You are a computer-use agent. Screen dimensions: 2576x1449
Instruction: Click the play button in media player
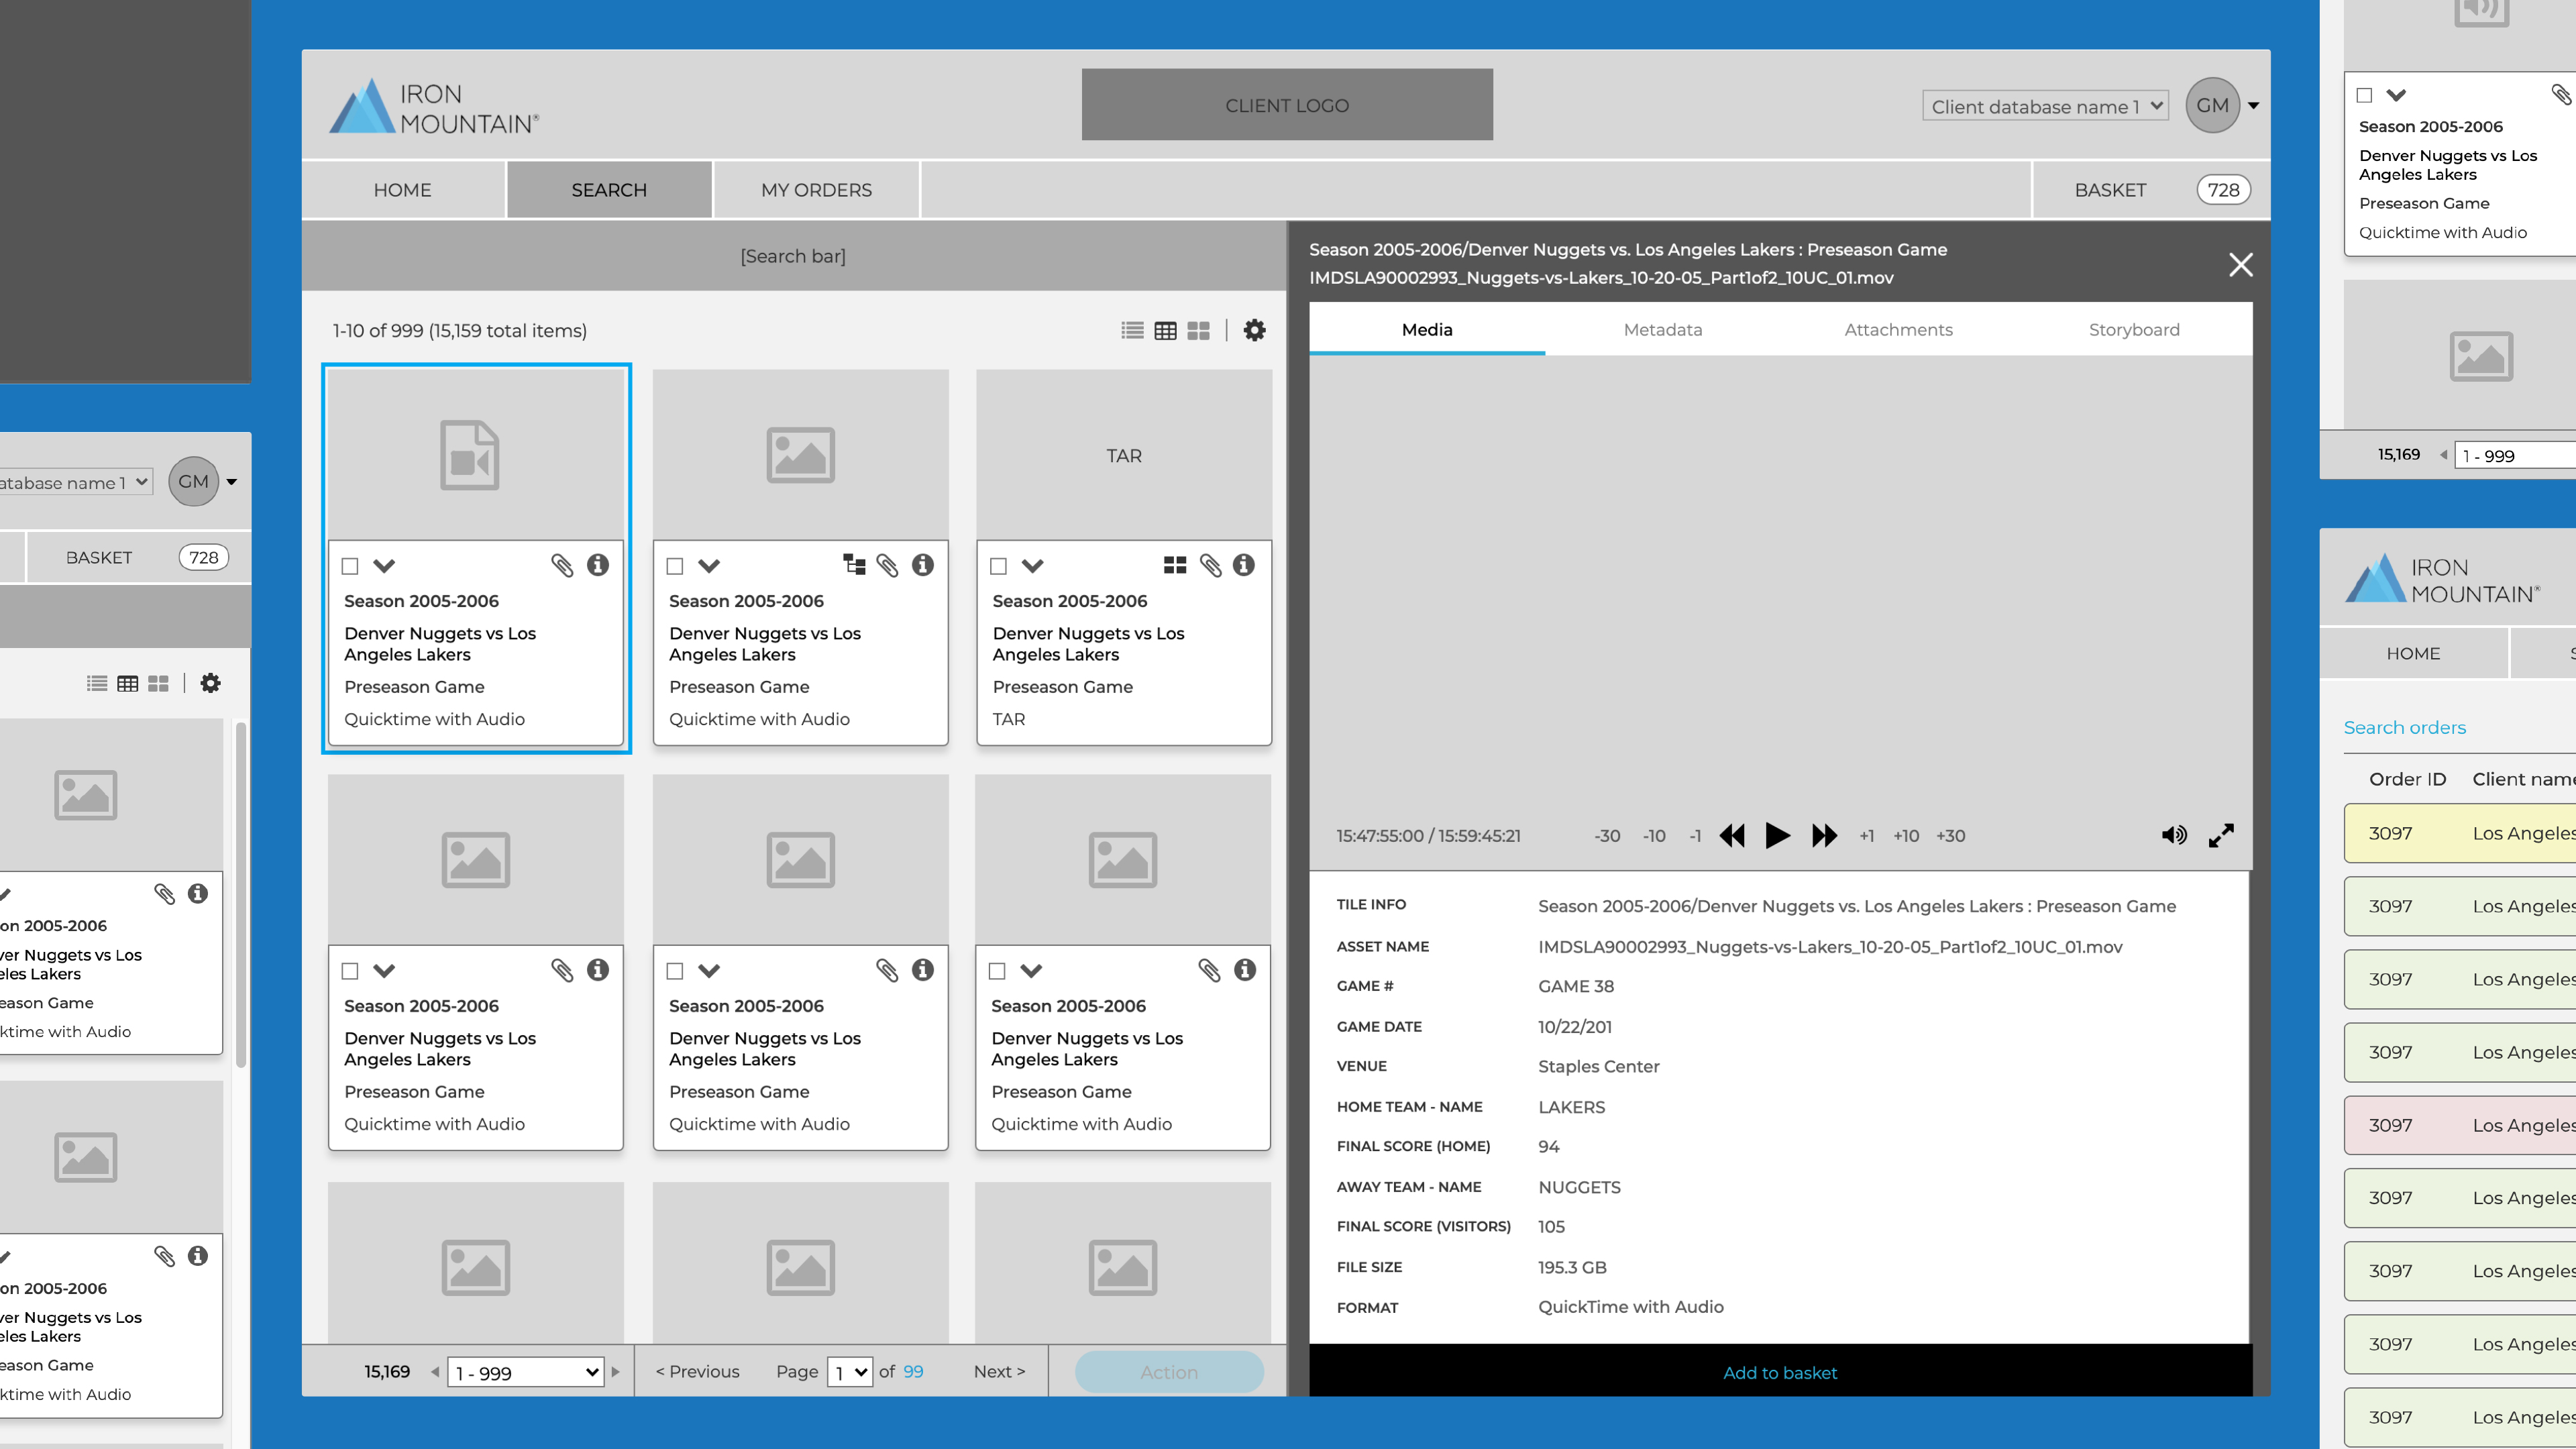[1777, 835]
